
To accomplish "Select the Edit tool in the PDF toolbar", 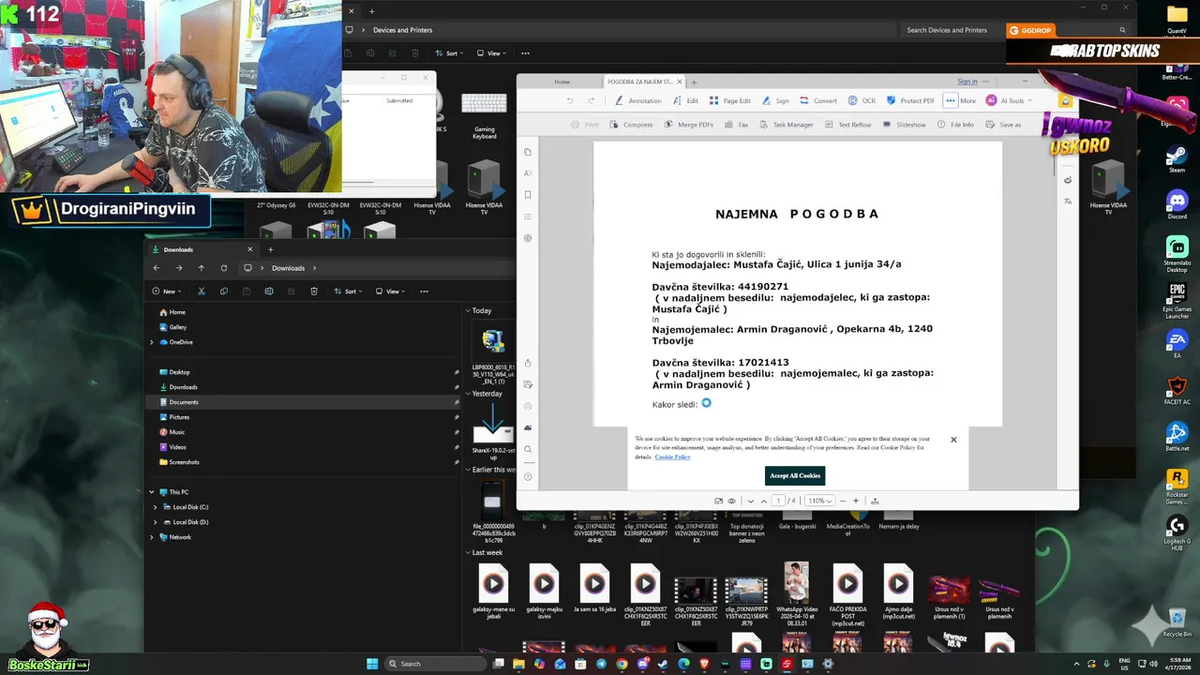I will pyautogui.click(x=686, y=100).
